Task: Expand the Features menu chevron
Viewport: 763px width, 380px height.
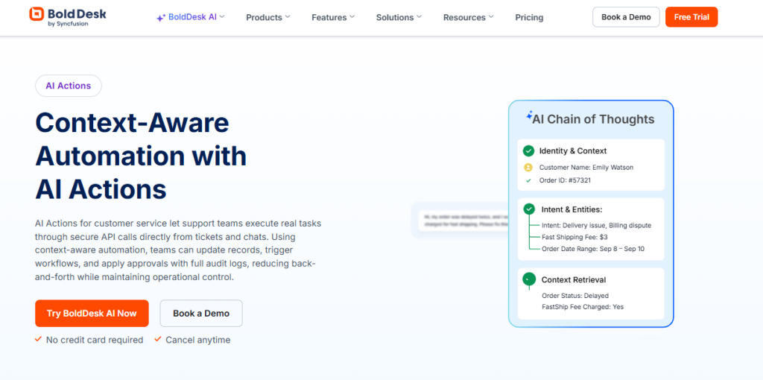Action: [352, 17]
